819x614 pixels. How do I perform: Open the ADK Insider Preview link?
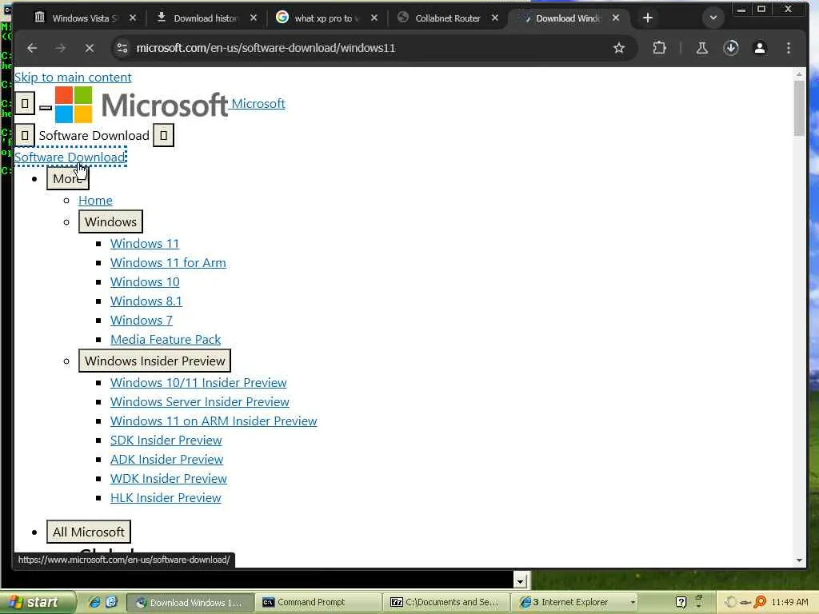coord(166,460)
